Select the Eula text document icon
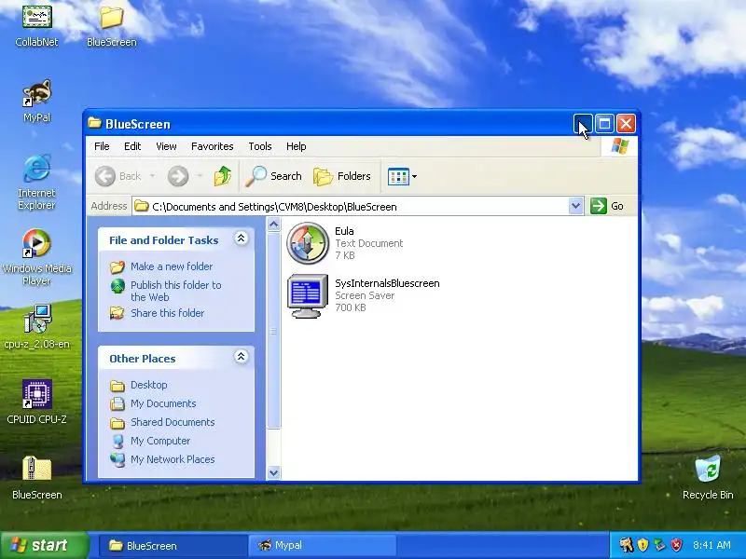 [x=308, y=243]
